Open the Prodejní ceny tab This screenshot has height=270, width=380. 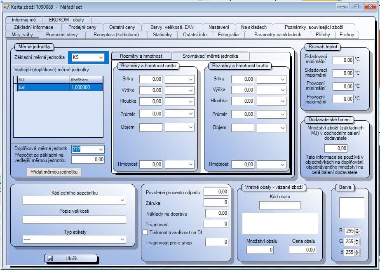pos(82,27)
